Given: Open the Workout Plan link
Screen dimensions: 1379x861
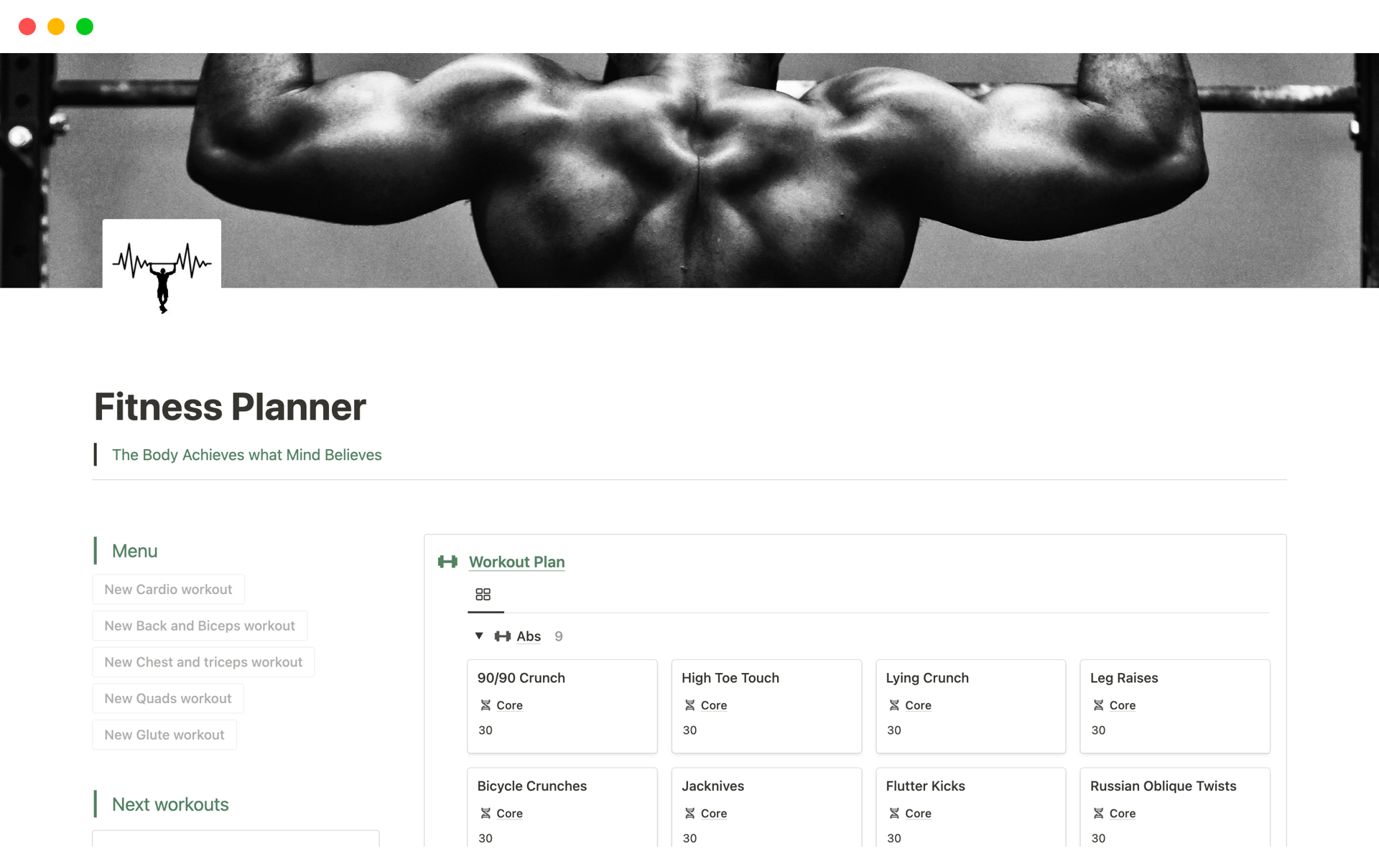Looking at the screenshot, I should 516,563.
